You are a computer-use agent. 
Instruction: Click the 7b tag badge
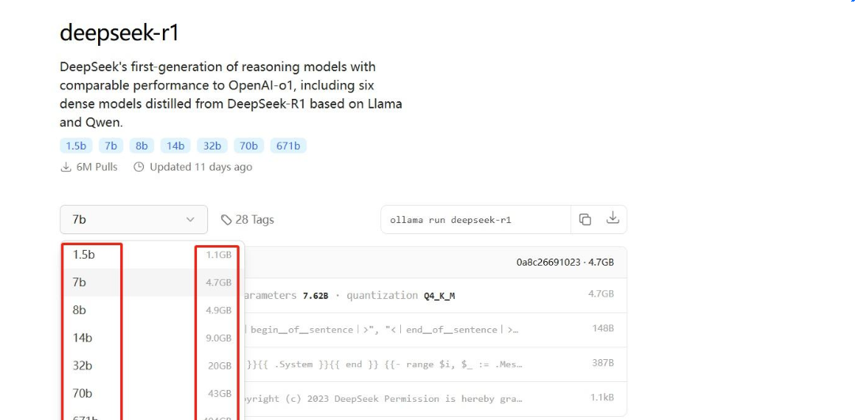(111, 146)
